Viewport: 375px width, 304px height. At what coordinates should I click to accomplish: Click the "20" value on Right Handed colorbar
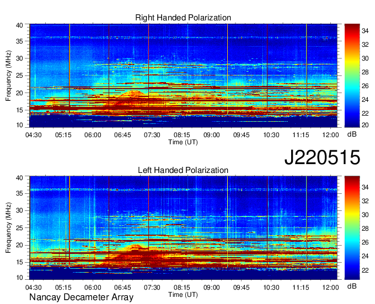point(365,125)
